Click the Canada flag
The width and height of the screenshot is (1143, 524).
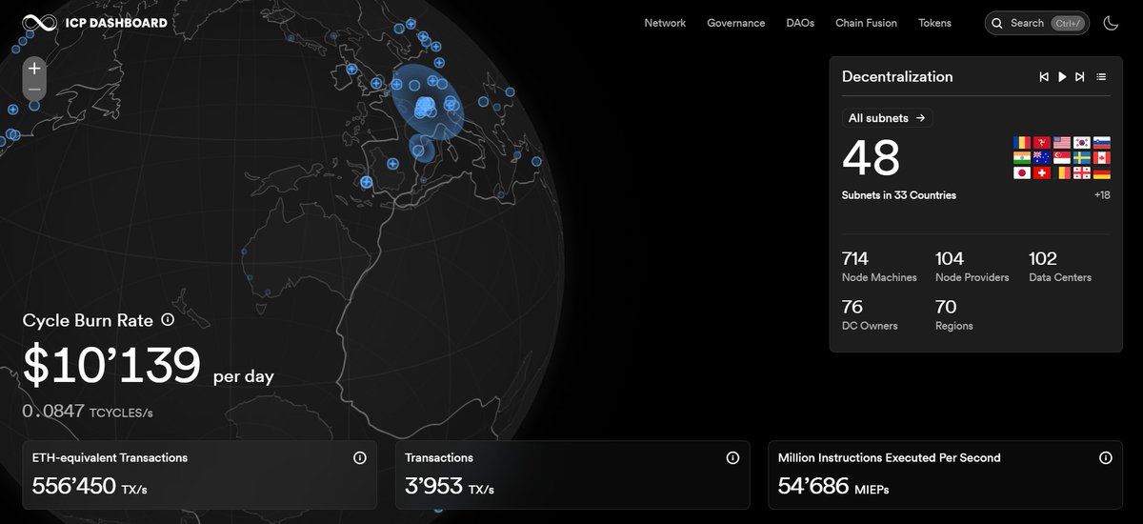point(1102,158)
